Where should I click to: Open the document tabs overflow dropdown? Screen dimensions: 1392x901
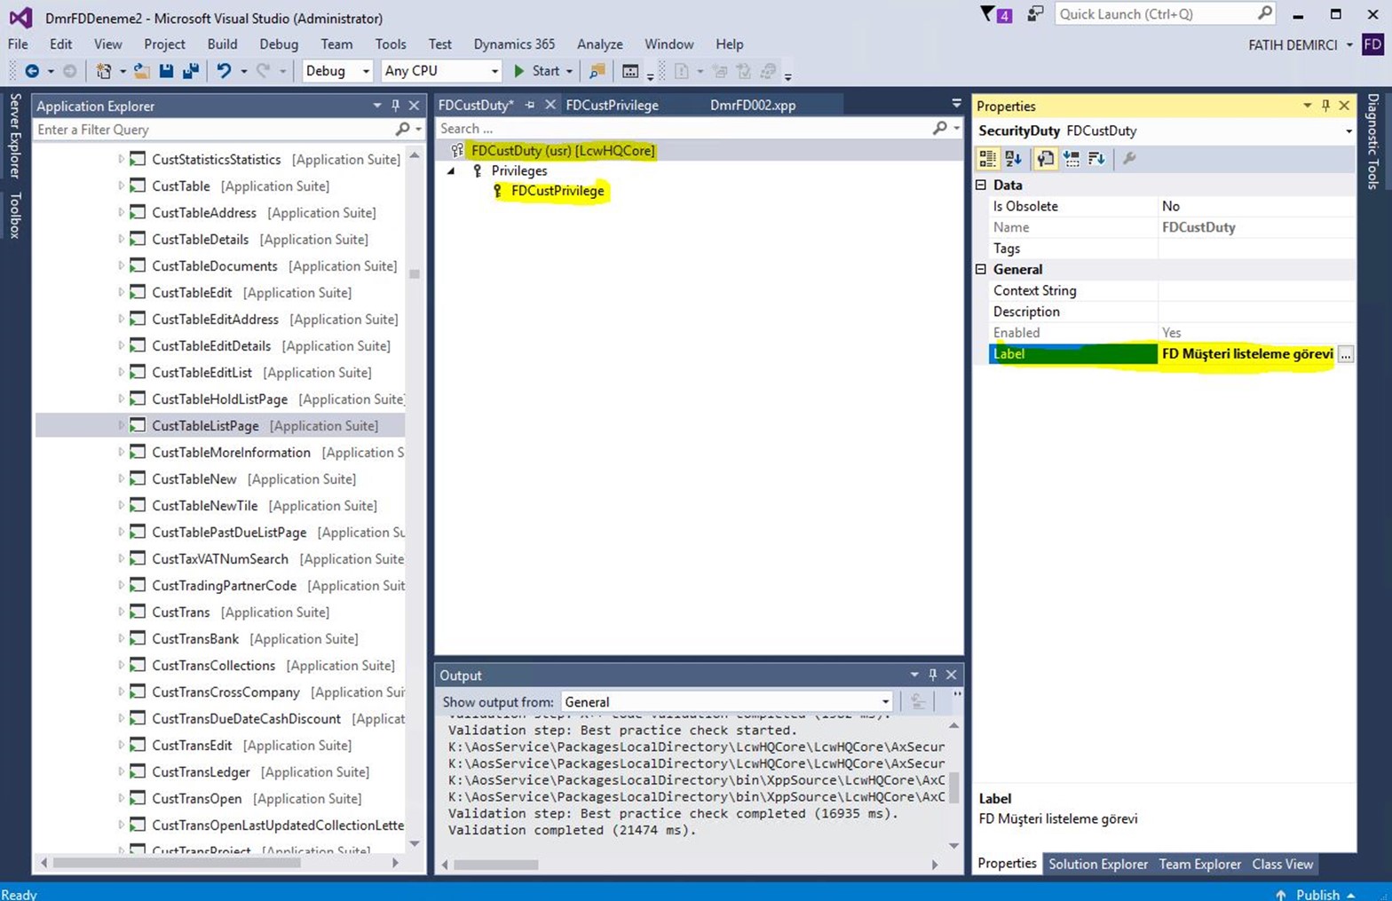tap(956, 104)
